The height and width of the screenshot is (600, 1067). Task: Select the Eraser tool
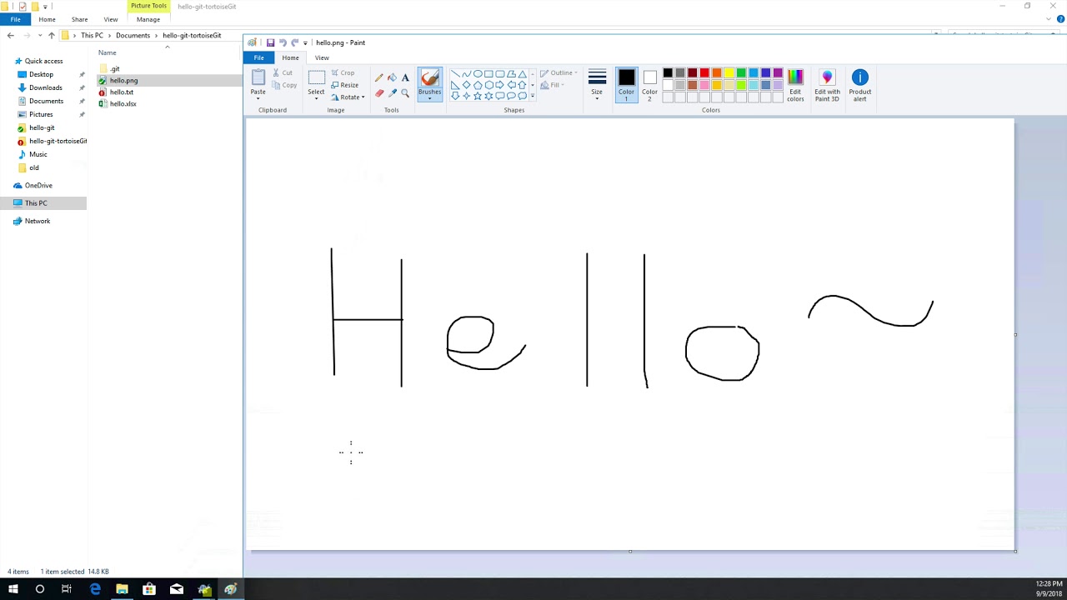click(379, 93)
